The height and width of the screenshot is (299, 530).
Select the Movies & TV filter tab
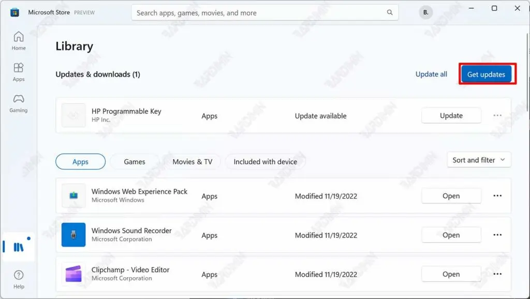click(x=193, y=161)
